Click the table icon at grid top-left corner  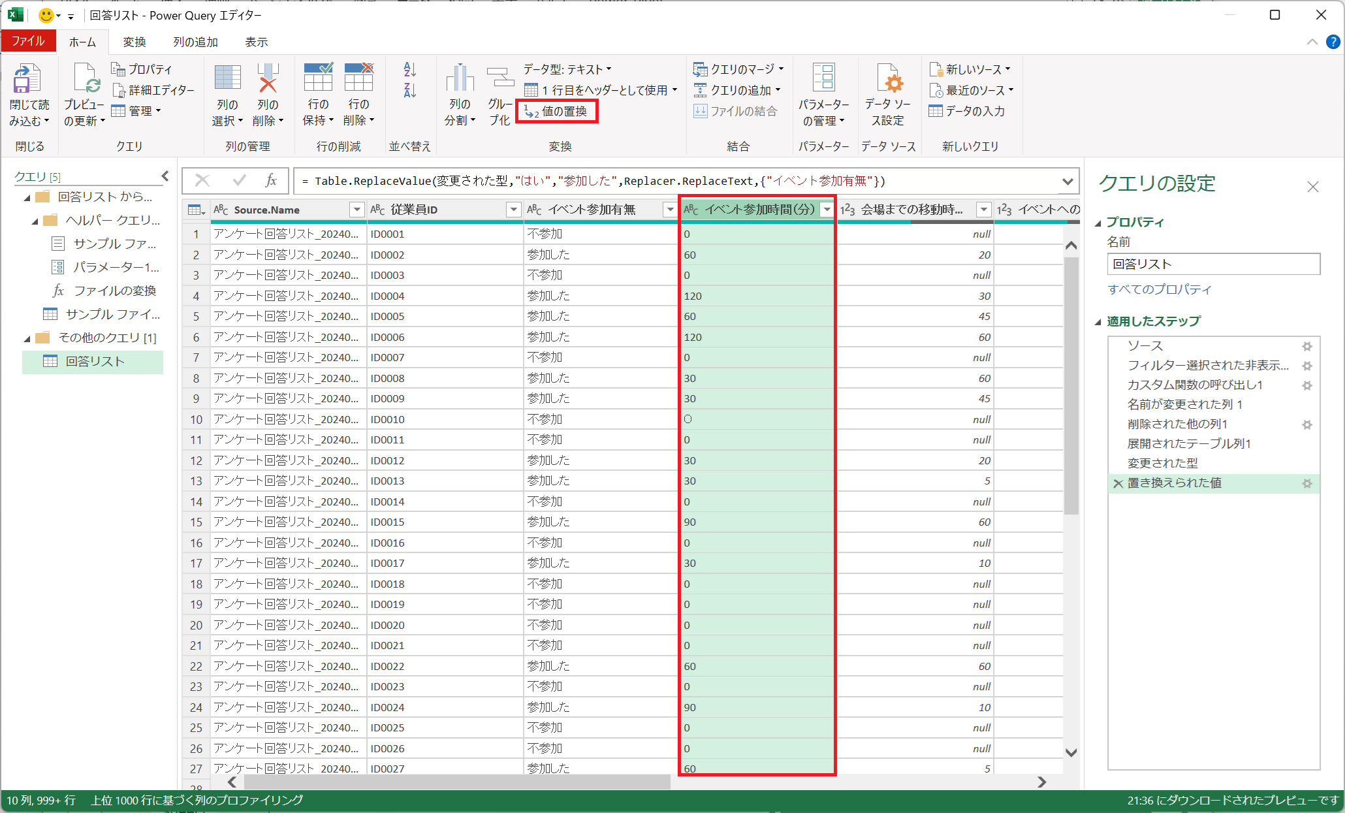[x=195, y=210]
